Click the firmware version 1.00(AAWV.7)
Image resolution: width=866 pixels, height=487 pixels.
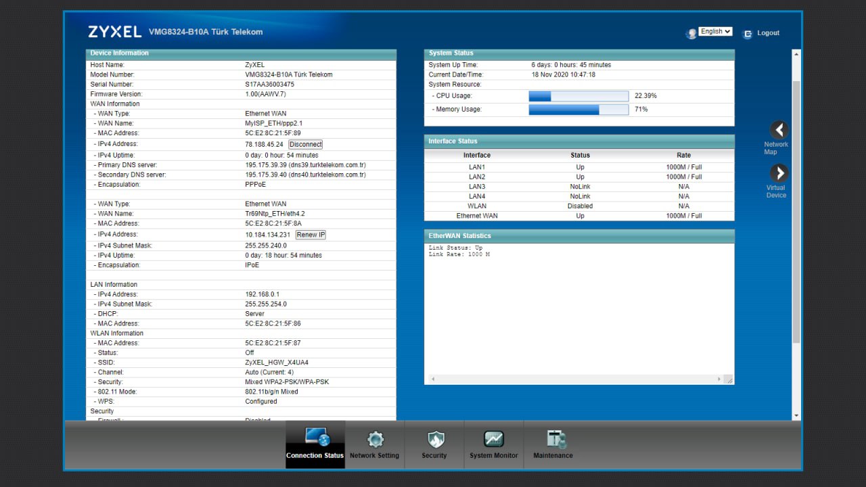(x=265, y=94)
